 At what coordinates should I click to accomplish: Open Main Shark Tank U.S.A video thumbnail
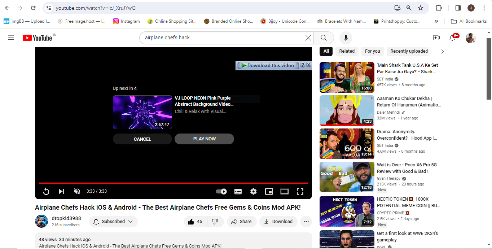click(347, 77)
